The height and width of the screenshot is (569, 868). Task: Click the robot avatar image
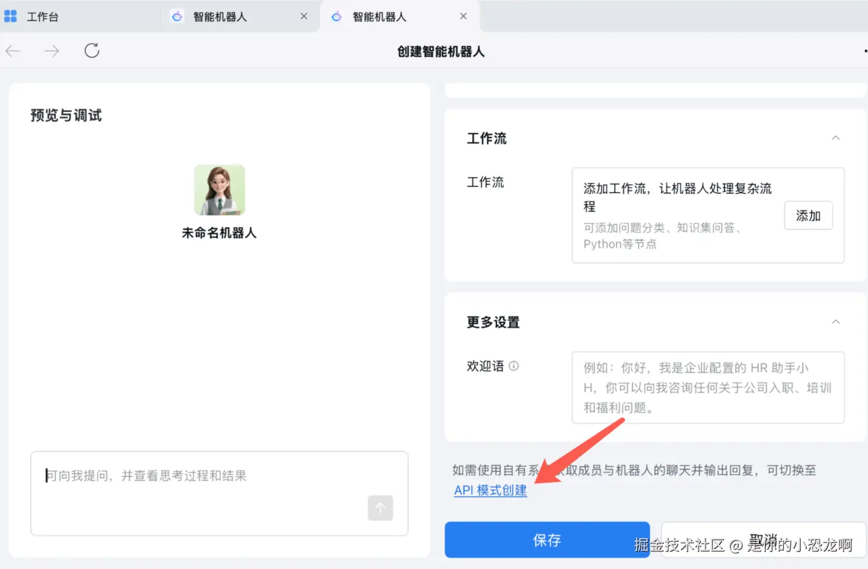tap(220, 190)
